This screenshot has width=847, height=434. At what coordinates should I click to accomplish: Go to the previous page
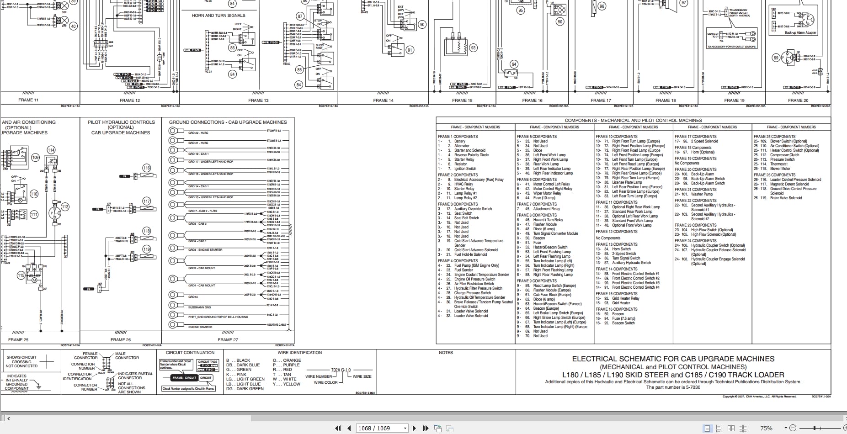349,428
